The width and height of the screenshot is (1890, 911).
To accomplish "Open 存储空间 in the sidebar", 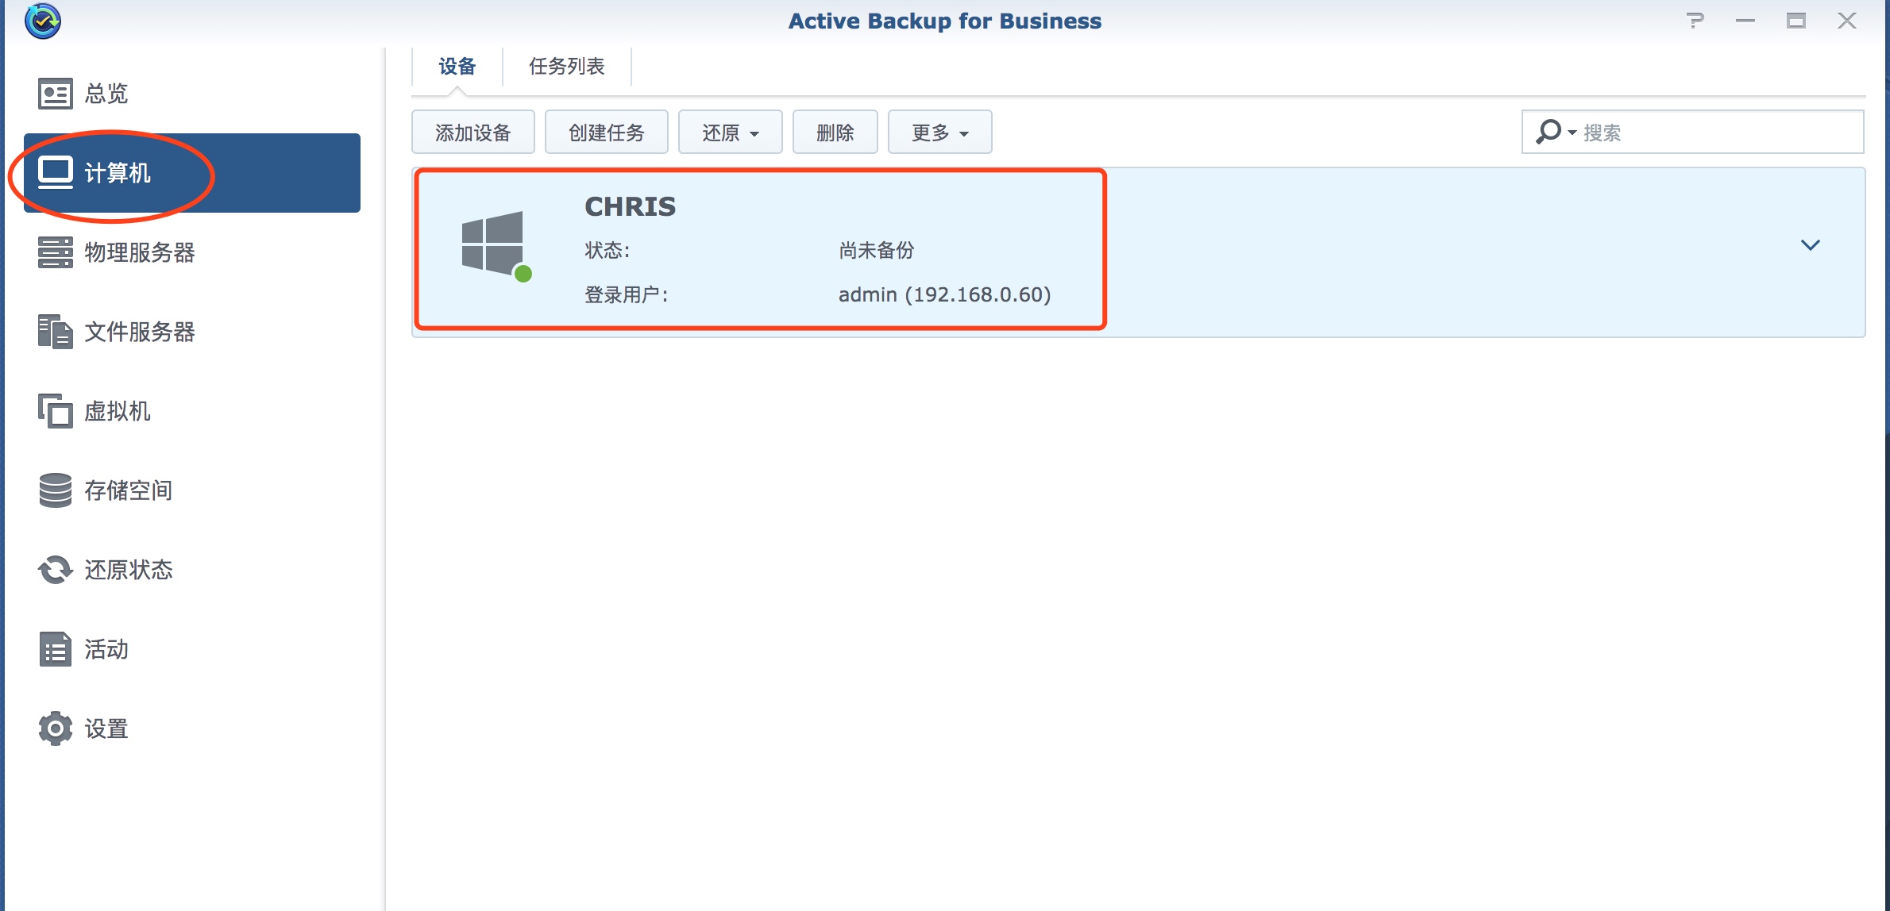I will [192, 490].
